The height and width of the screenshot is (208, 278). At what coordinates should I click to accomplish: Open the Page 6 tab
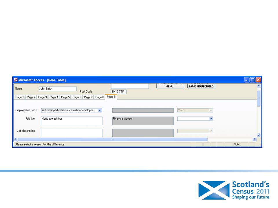tap(76, 97)
